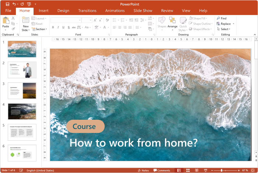Viewport: 258px width, 173px height.
Task: Click the Save icon in the quick access toolbar
Action: (7, 4)
